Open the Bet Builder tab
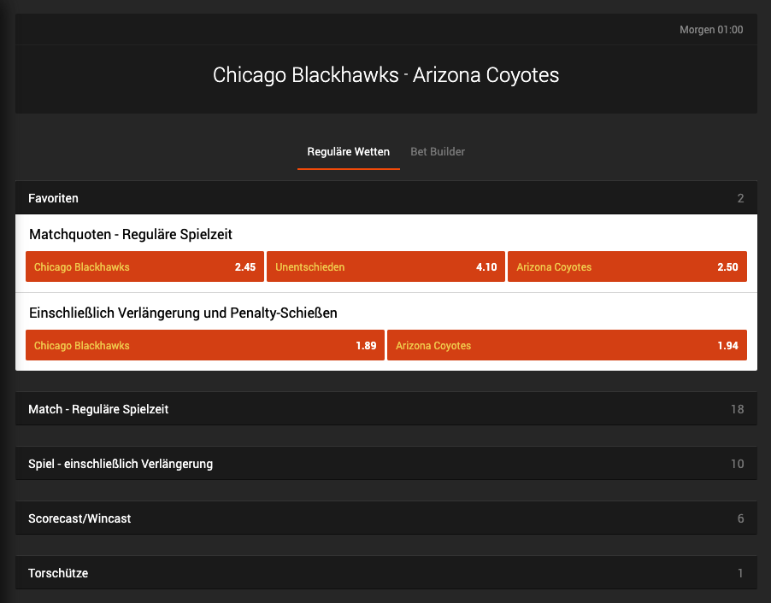Screen dimensions: 771x603 [438, 152]
